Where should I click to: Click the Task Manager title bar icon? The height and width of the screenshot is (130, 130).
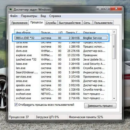click(x=10, y=10)
